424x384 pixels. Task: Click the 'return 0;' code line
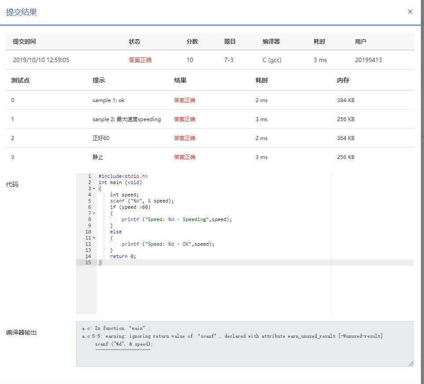pos(123,256)
